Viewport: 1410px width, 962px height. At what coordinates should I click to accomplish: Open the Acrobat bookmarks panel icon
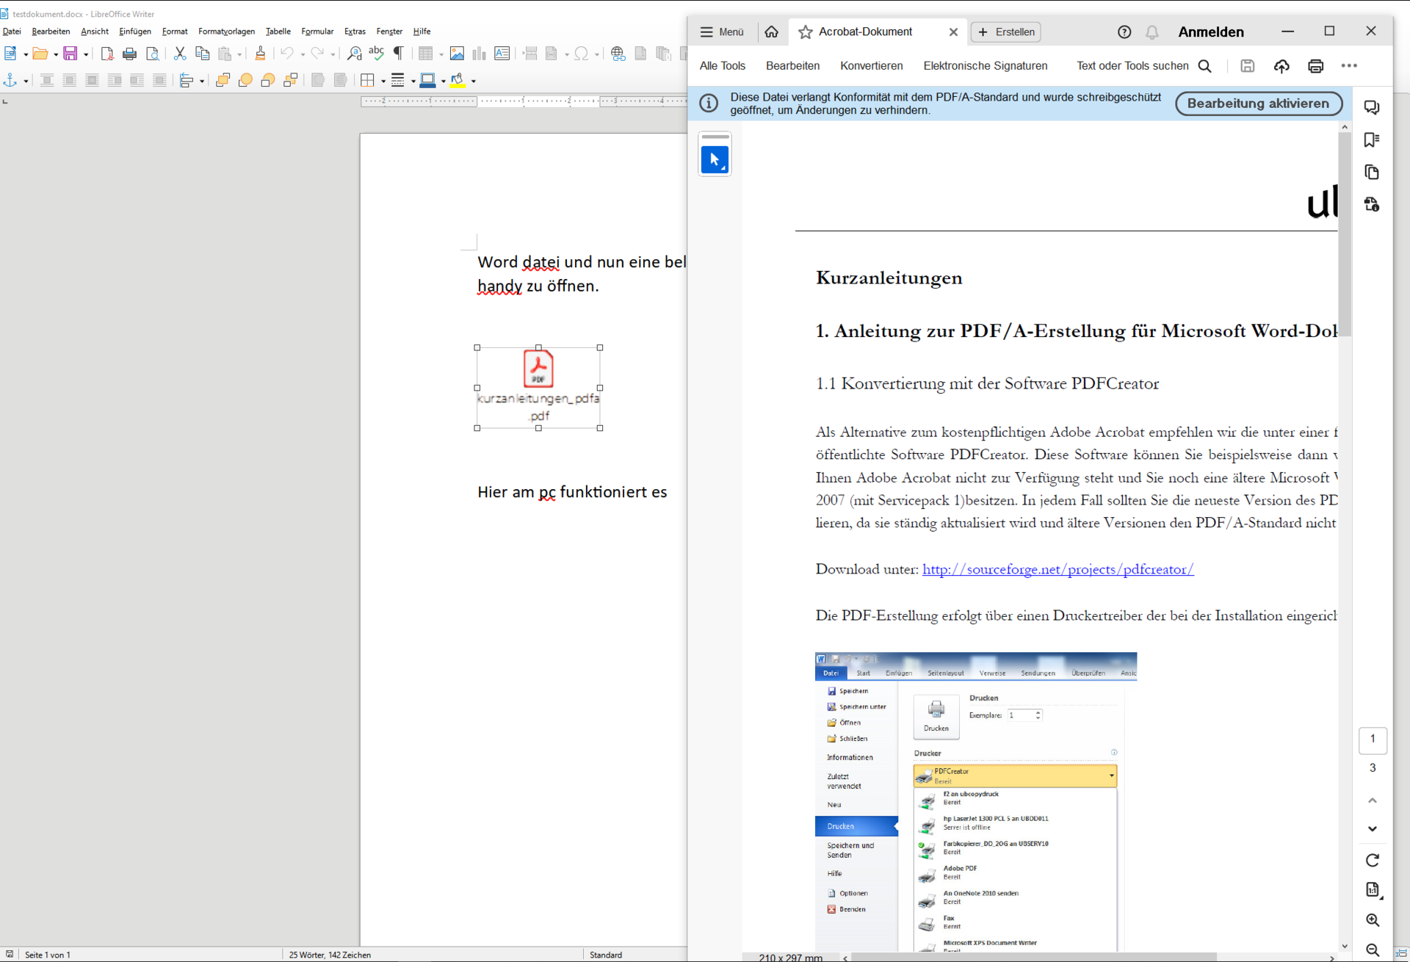pos(1372,140)
